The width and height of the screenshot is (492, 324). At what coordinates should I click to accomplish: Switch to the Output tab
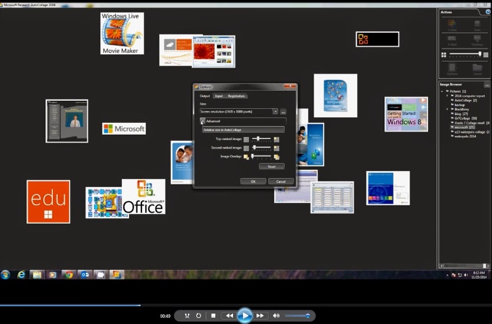click(x=205, y=96)
